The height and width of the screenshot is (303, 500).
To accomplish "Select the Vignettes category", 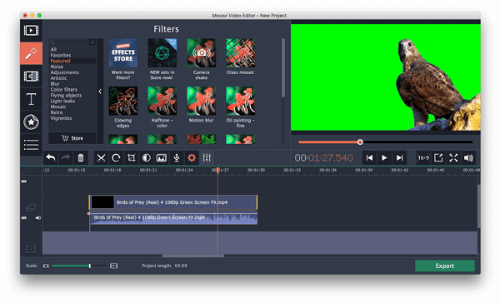I will pos(61,118).
